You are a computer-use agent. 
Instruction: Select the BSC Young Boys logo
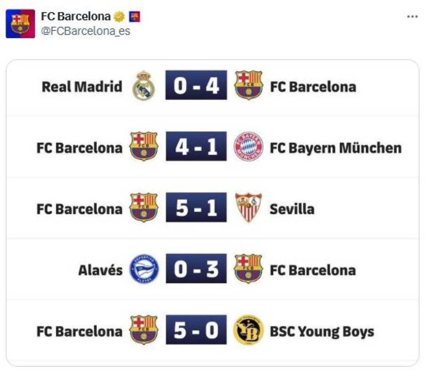(248, 331)
